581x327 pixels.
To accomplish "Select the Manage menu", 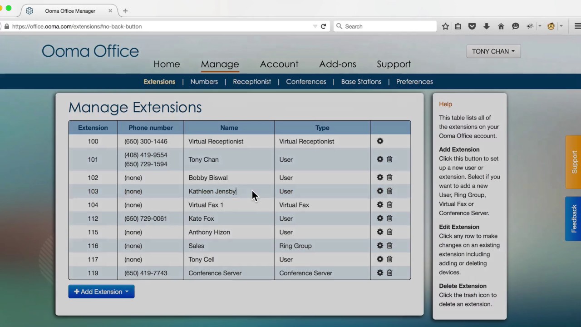I will click(220, 64).
